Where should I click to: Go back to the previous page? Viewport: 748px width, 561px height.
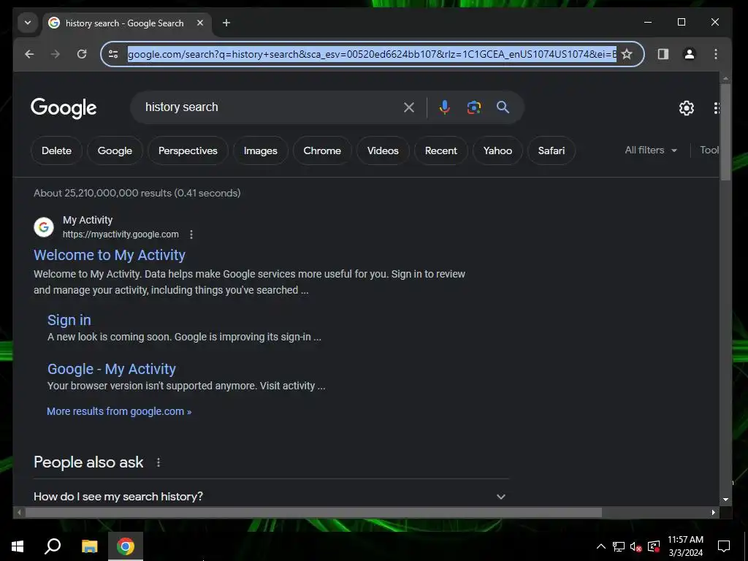tap(29, 54)
